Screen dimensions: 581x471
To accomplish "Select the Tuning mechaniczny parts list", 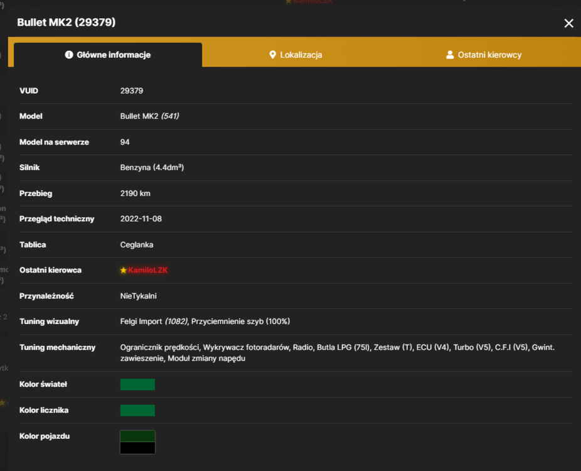I will [337, 353].
